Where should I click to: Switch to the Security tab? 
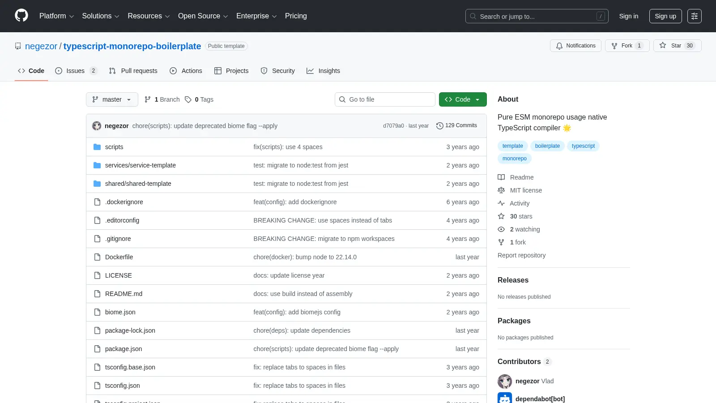tap(278, 71)
